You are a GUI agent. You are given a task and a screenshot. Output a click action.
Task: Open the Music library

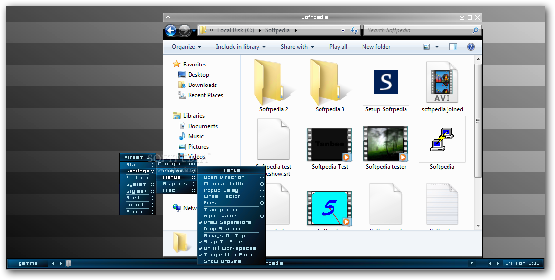[x=196, y=136]
